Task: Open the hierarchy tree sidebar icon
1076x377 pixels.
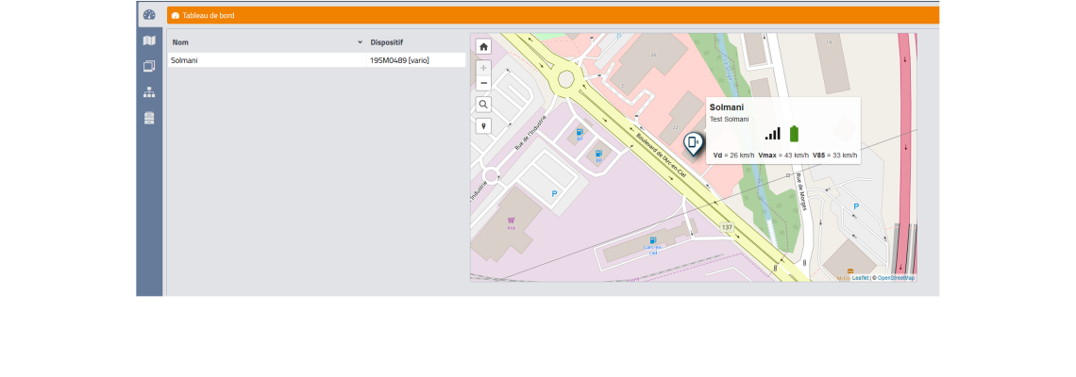Action: (149, 92)
